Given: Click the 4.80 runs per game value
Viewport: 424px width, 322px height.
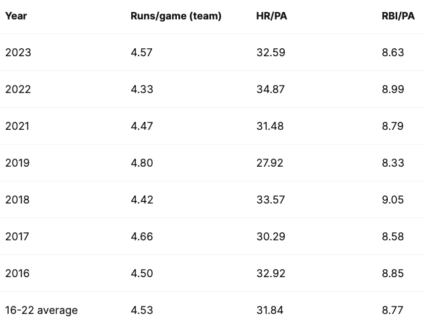Looking at the screenshot, I should click(142, 163).
